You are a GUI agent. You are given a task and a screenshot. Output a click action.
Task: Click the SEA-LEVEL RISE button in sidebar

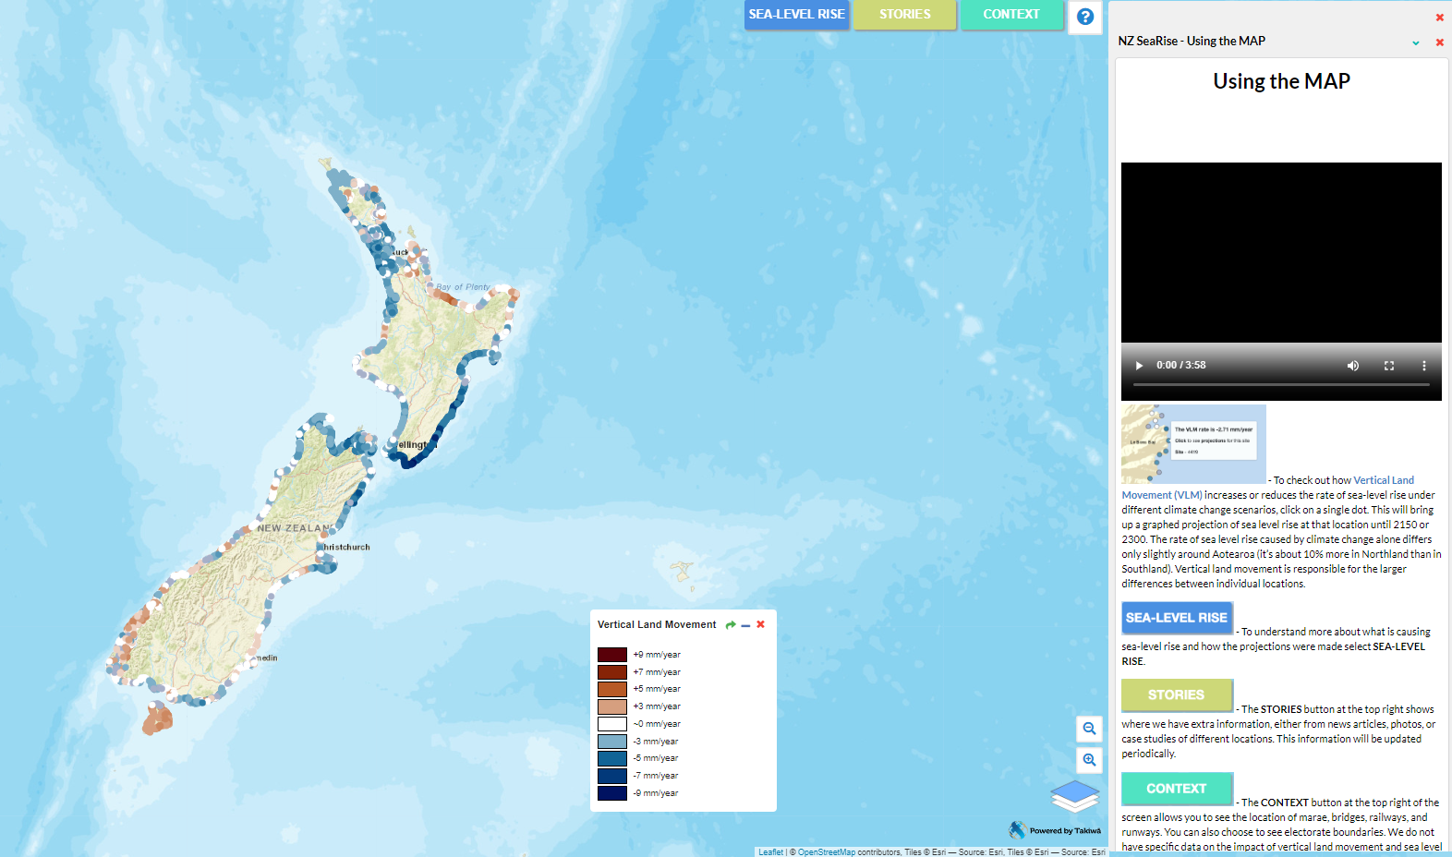point(1177,618)
